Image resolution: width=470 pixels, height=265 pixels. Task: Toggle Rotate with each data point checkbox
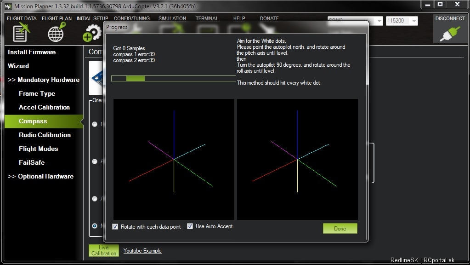point(115,227)
